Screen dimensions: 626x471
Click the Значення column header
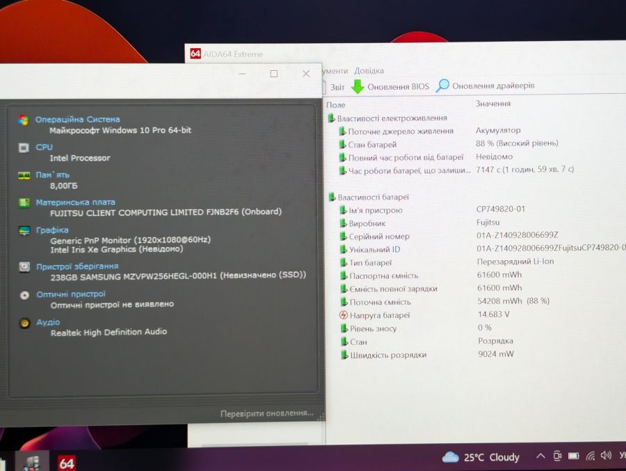[x=493, y=104]
